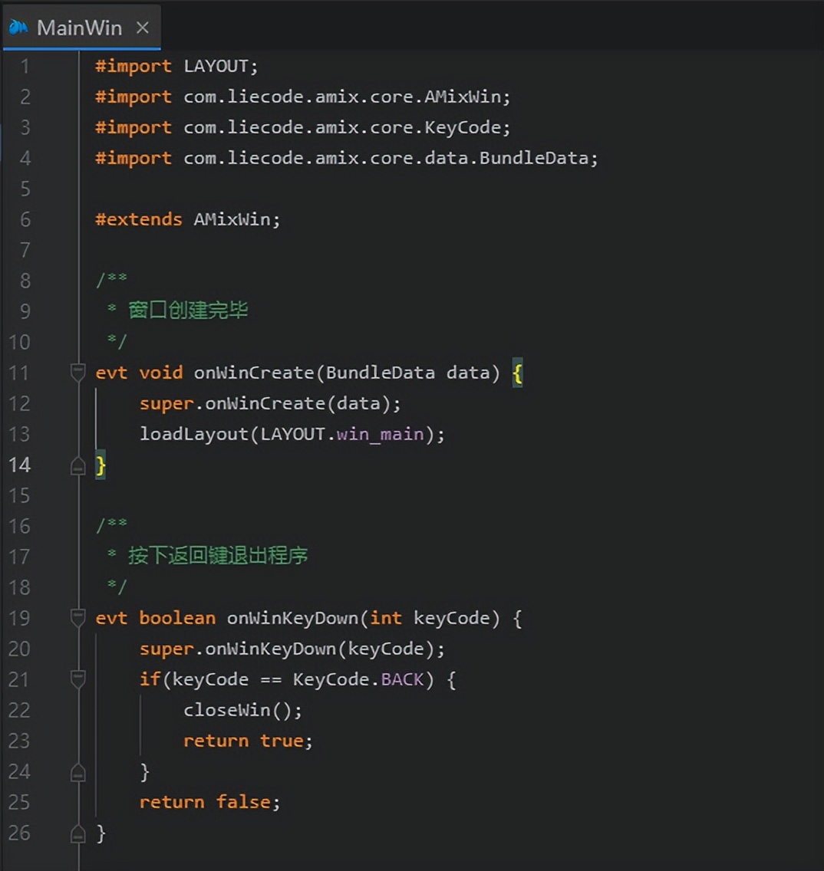Click line number 1 in gutter

(25, 66)
